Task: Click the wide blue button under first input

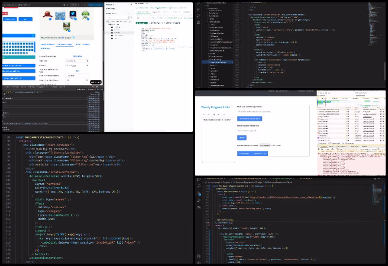Action: 250,119
